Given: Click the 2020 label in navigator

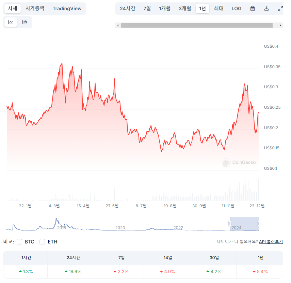Looking at the screenshot, I should 120,228.
